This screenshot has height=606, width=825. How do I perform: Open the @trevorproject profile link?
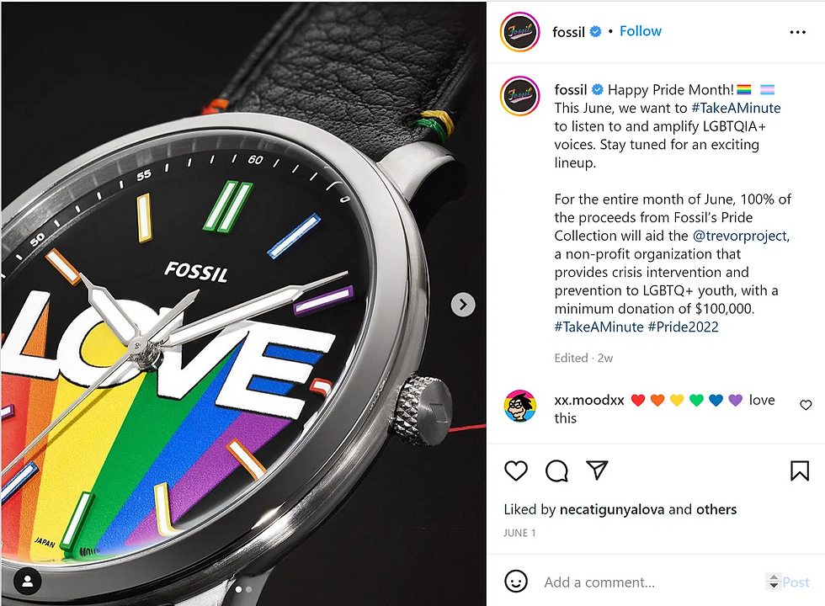pyautogui.click(x=741, y=236)
